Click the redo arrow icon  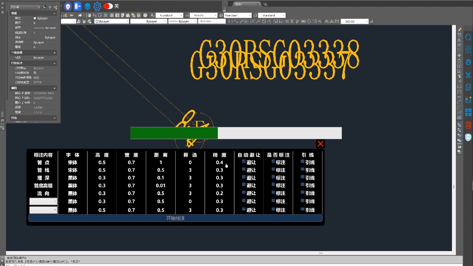(x=80, y=15)
